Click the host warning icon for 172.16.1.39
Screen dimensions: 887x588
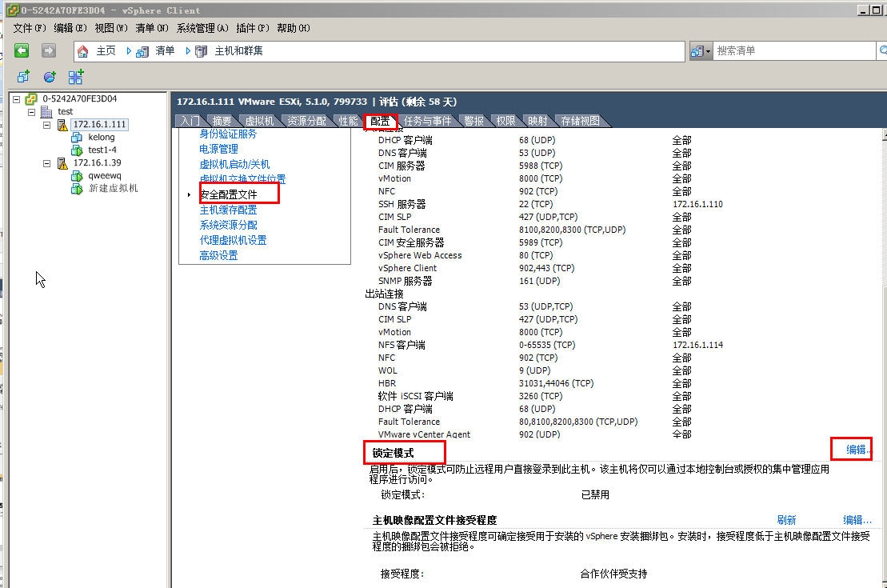point(62,163)
